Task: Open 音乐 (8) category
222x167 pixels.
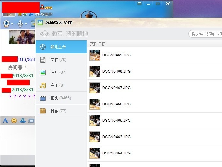Action: 61,85
